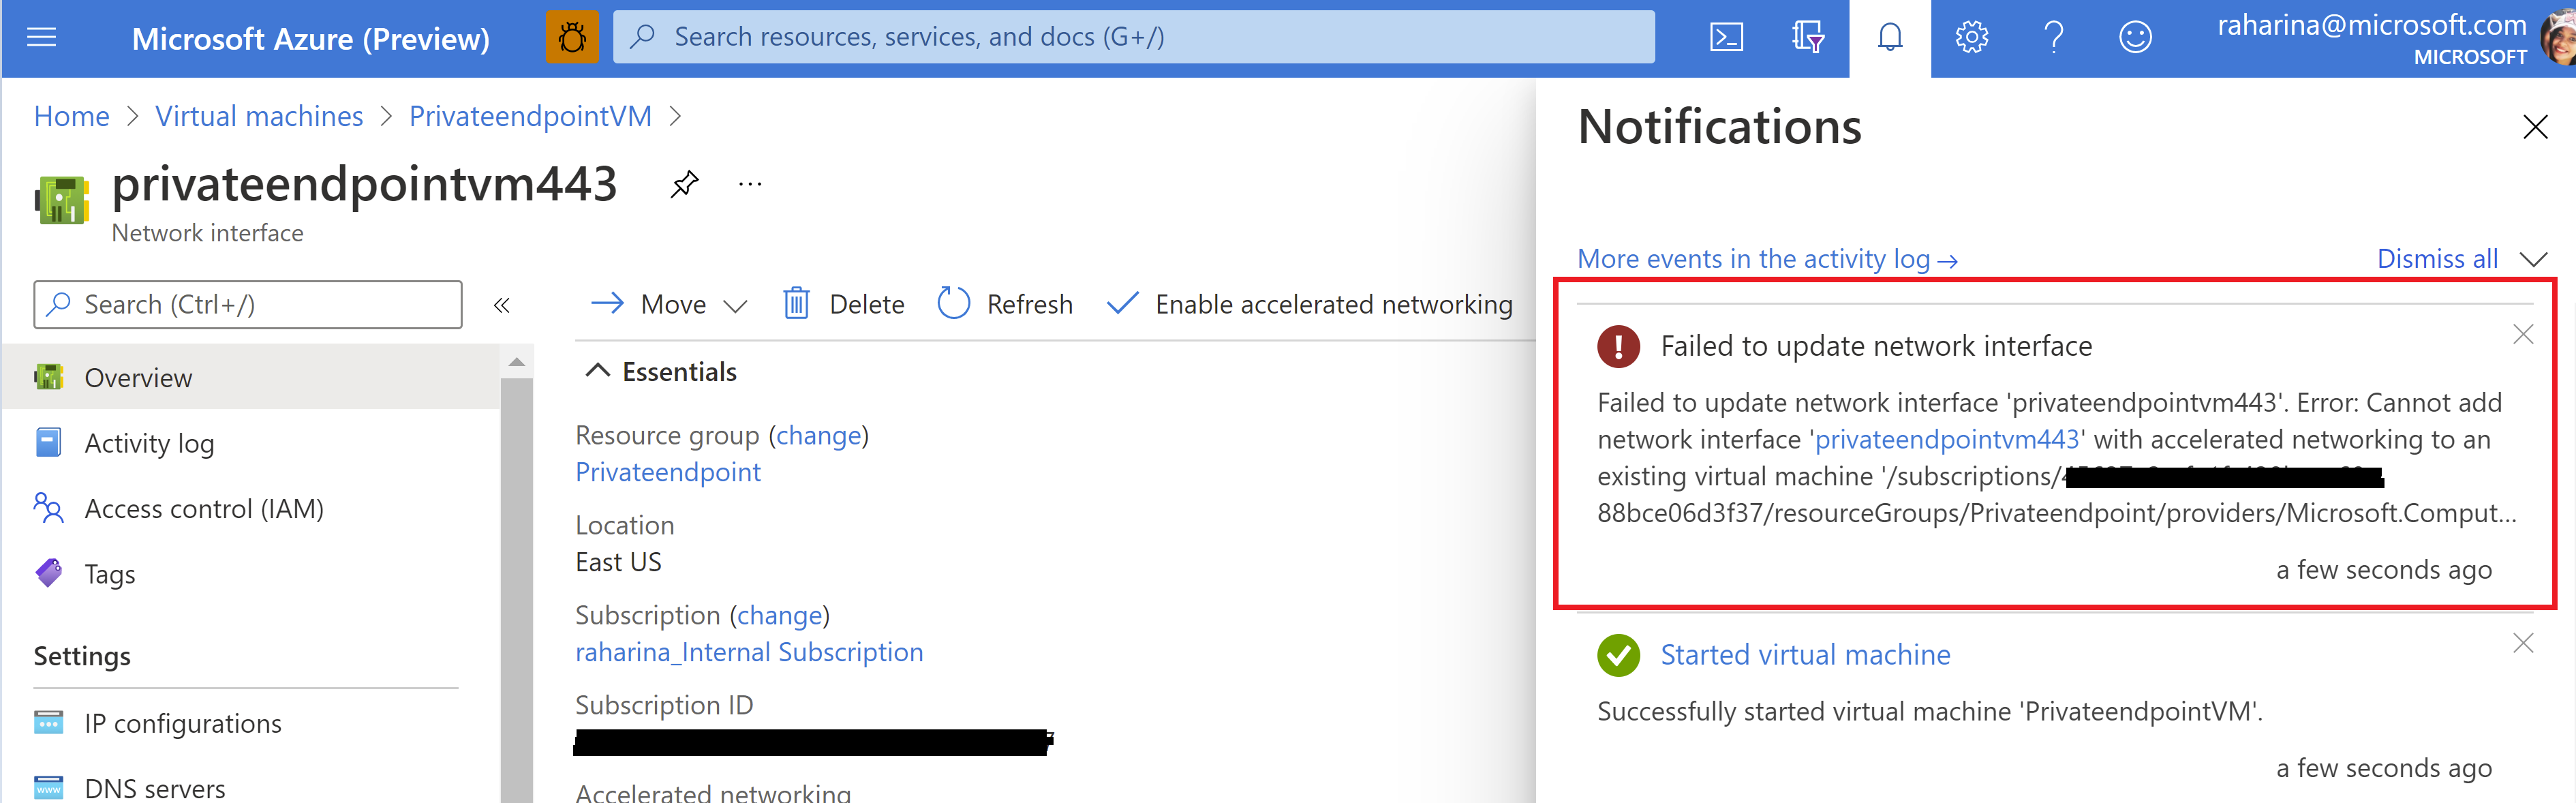This screenshot has height=803, width=2576.
Task: Click the feedback smiley icon
Action: (2135, 38)
